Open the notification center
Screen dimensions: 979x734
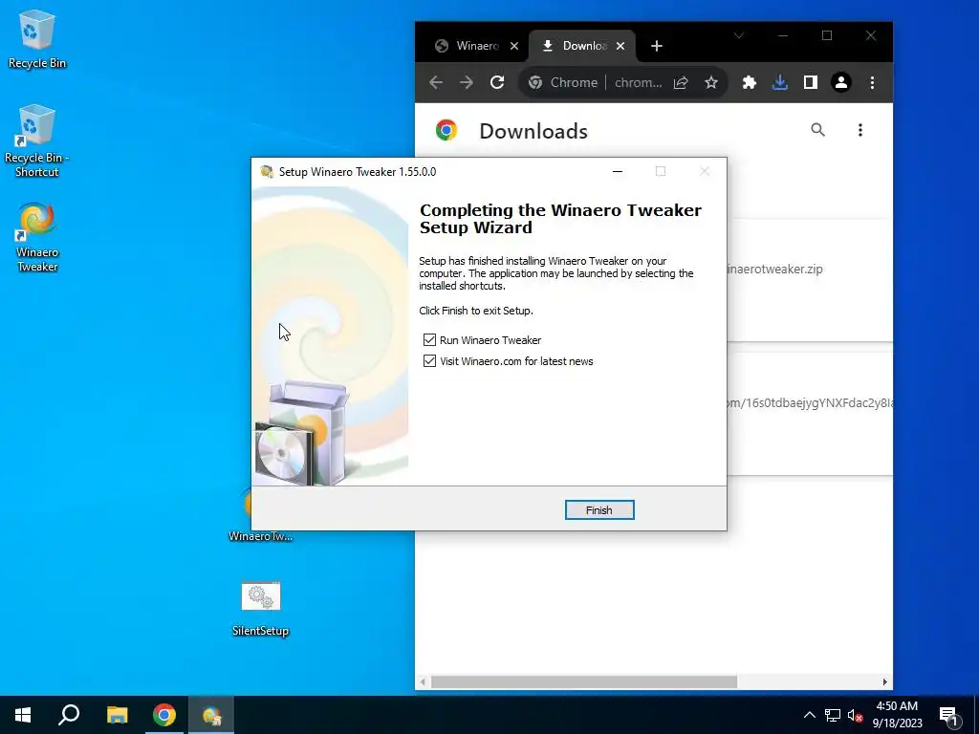pyautogui.click(x=948, y=715)
